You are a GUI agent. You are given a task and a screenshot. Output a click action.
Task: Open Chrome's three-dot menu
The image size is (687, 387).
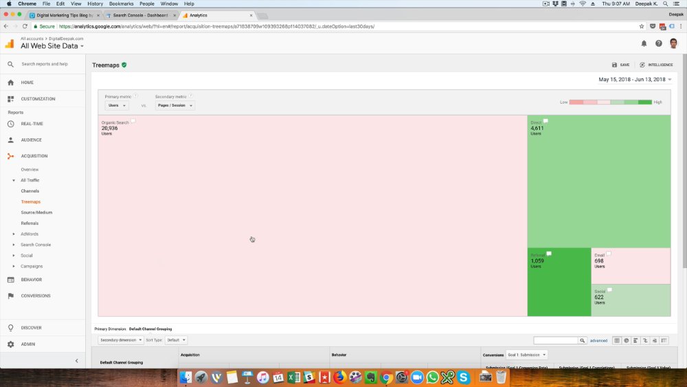click(681, 26)
